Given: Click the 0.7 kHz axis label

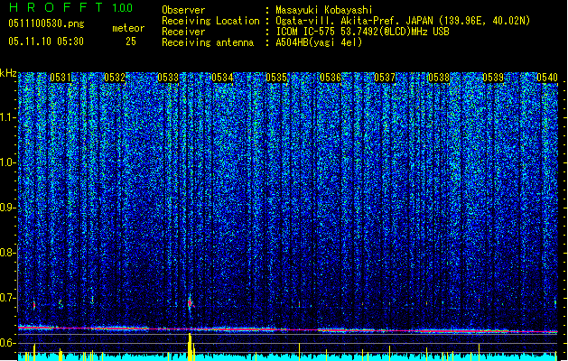Looking at the screenshot, I should click(x=7, y=298).
